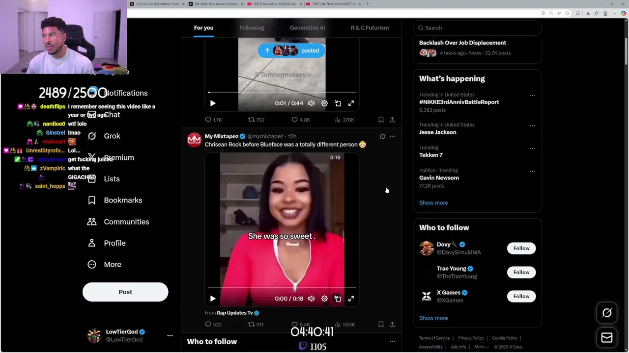This screenshot has height=353, width=629.
Task: Share the post with 276K views
Action: (x=392, y=120)
